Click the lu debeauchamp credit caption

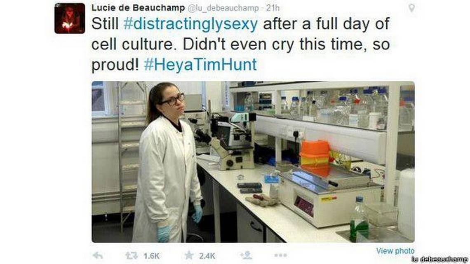[440, 259]
